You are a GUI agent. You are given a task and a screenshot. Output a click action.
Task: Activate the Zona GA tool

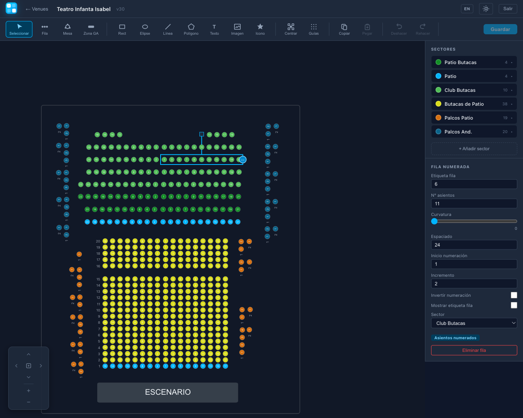tap(91, 29)
